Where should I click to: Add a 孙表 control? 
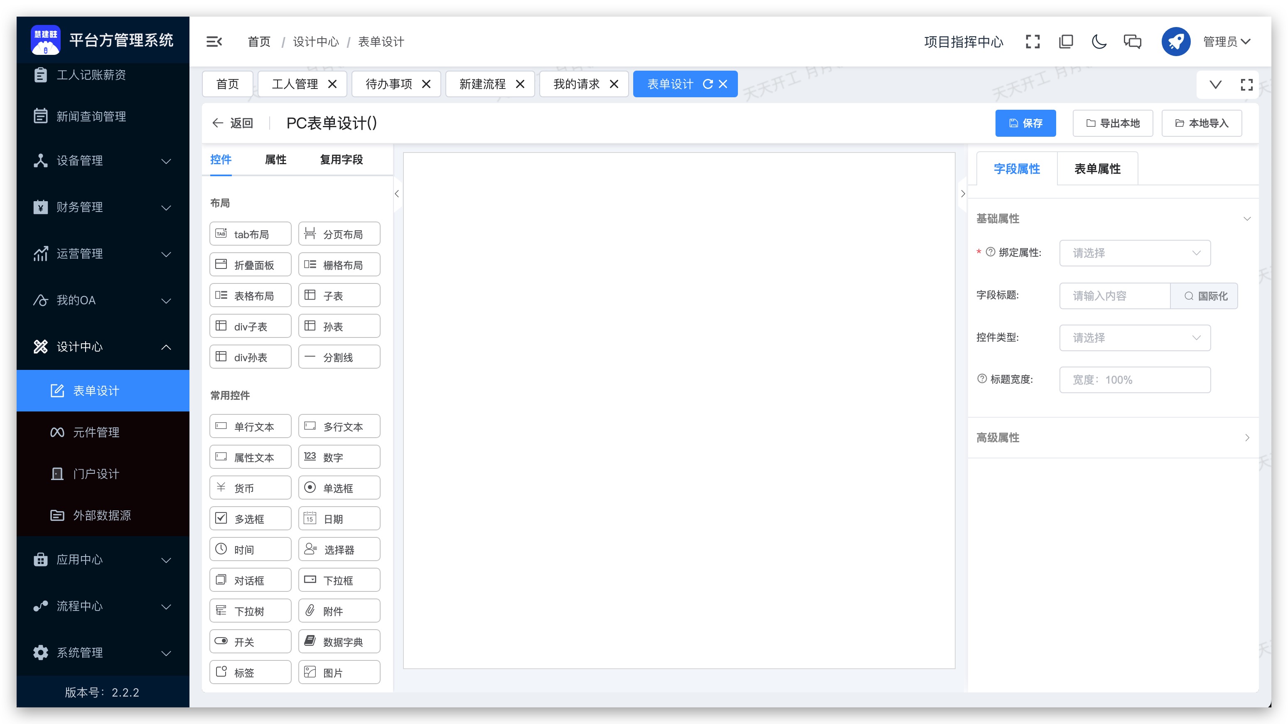click(x=339, y=326)
